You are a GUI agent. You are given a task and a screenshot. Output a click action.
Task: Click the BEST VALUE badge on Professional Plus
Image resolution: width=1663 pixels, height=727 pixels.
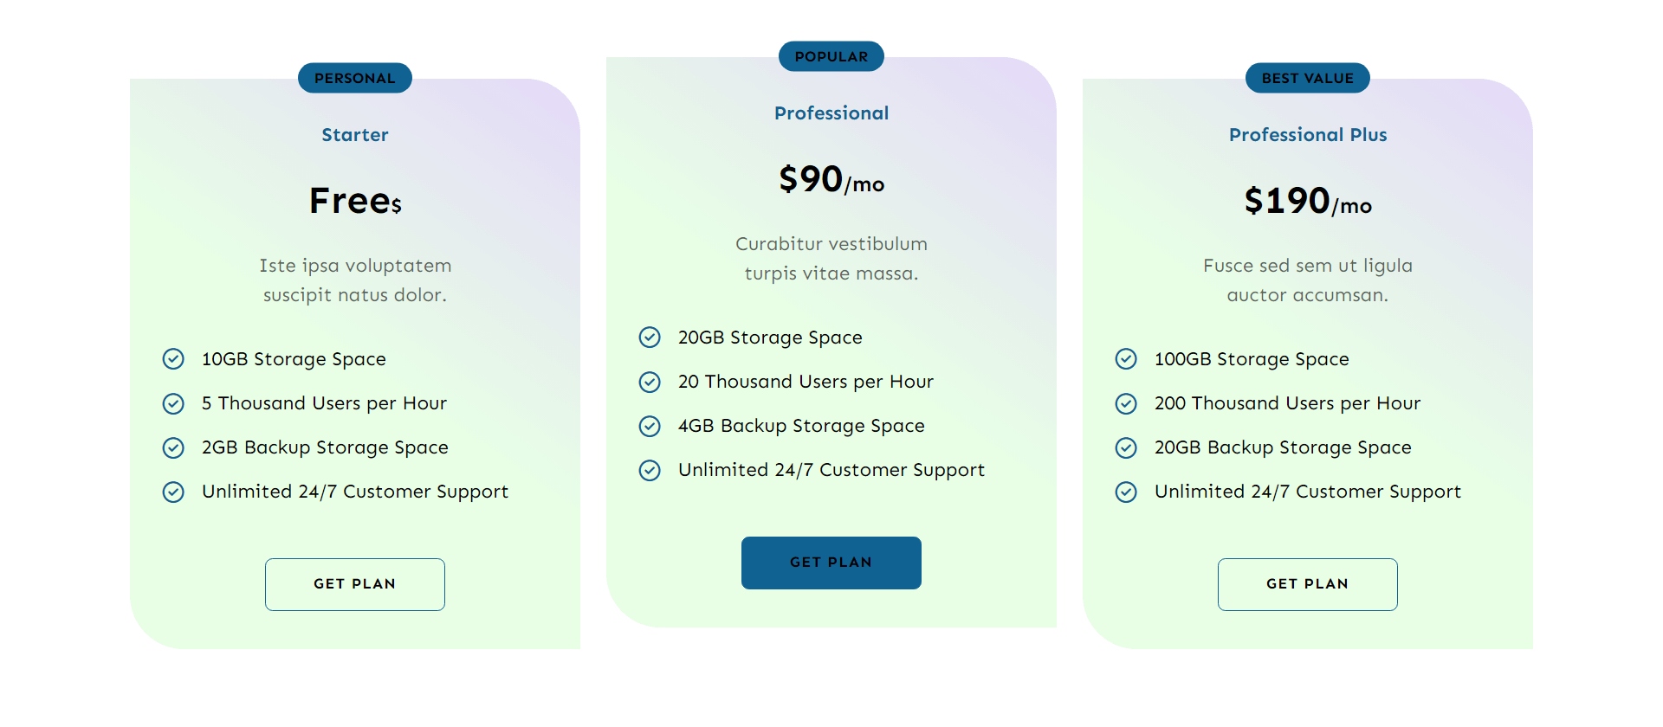point(1307,77)
